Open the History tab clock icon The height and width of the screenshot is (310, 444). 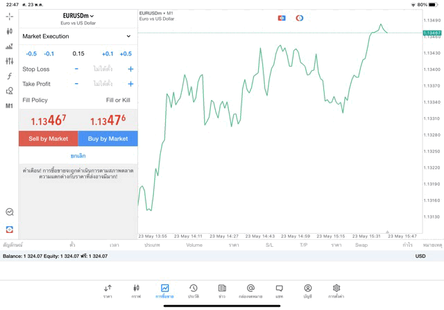(x=194, y=291)
